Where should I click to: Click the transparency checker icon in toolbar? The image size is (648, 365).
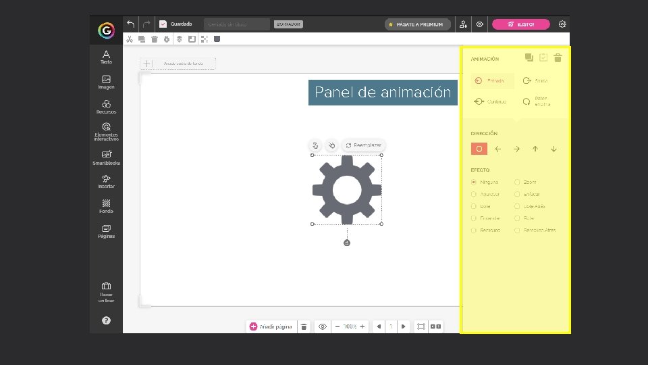205,39
